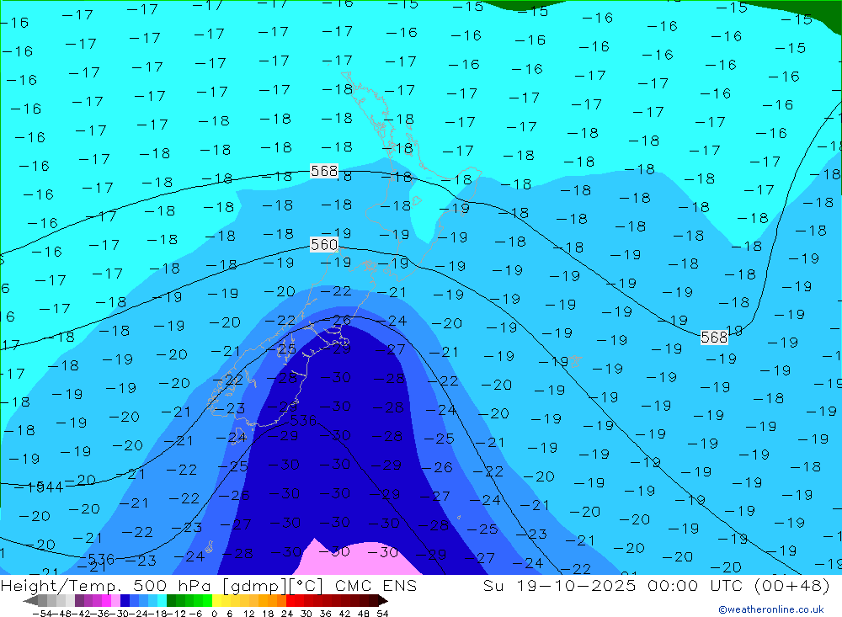The height and width of the screenshot is (617, 842).
Task: Click the '-54' legend scale value
Action: click(x=43, y=614)
